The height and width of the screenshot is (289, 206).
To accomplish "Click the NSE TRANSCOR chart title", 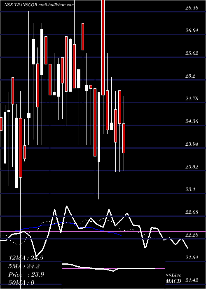I will [40, 5].
